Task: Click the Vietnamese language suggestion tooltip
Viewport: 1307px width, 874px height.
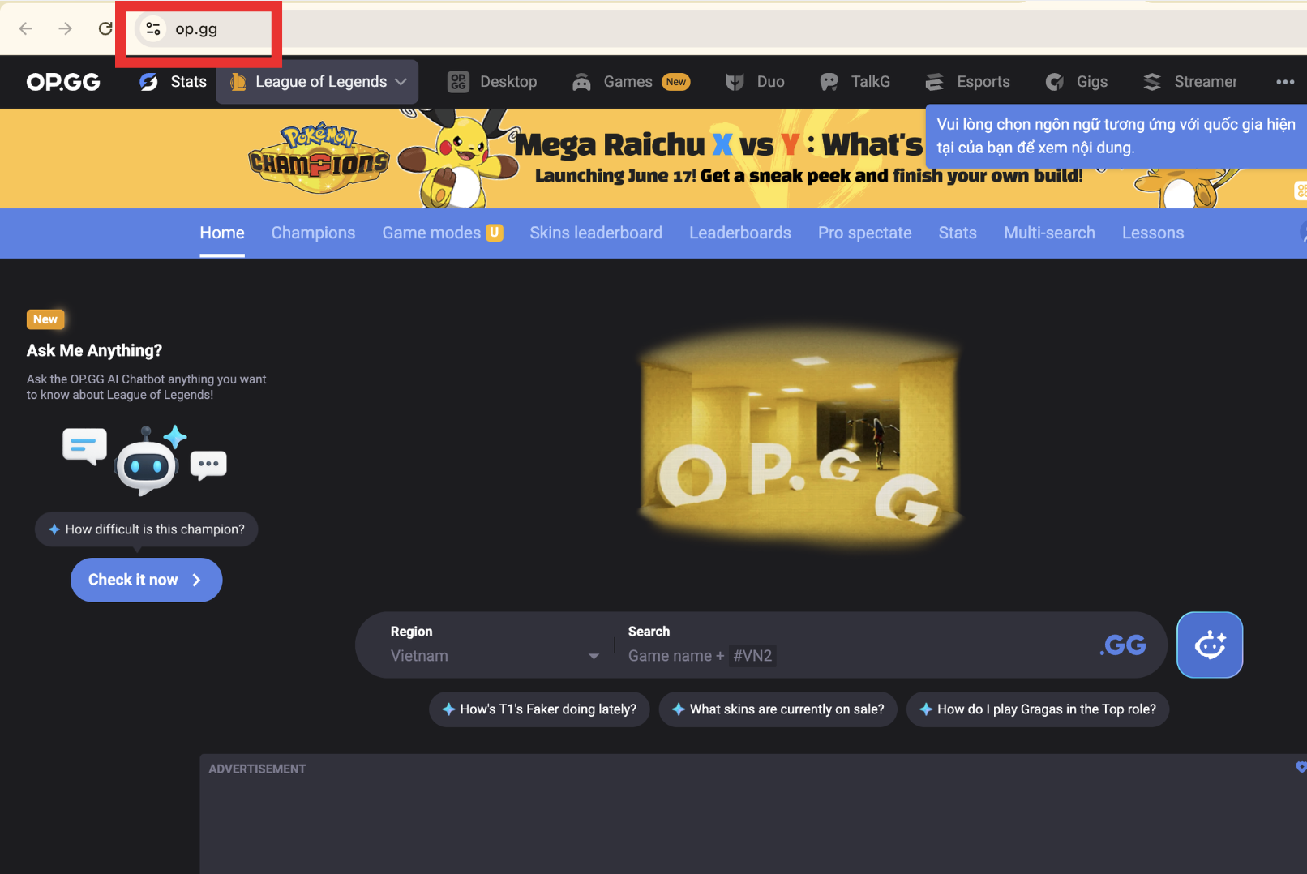Action: click(x=1116, y=136)
